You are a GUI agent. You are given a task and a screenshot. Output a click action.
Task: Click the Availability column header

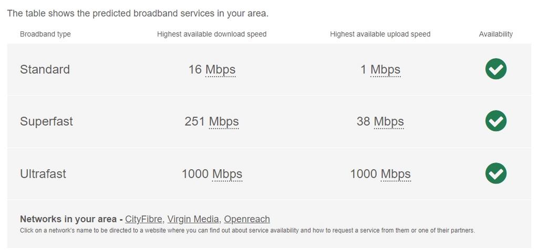pyautogui.click(x=496, y=34)
